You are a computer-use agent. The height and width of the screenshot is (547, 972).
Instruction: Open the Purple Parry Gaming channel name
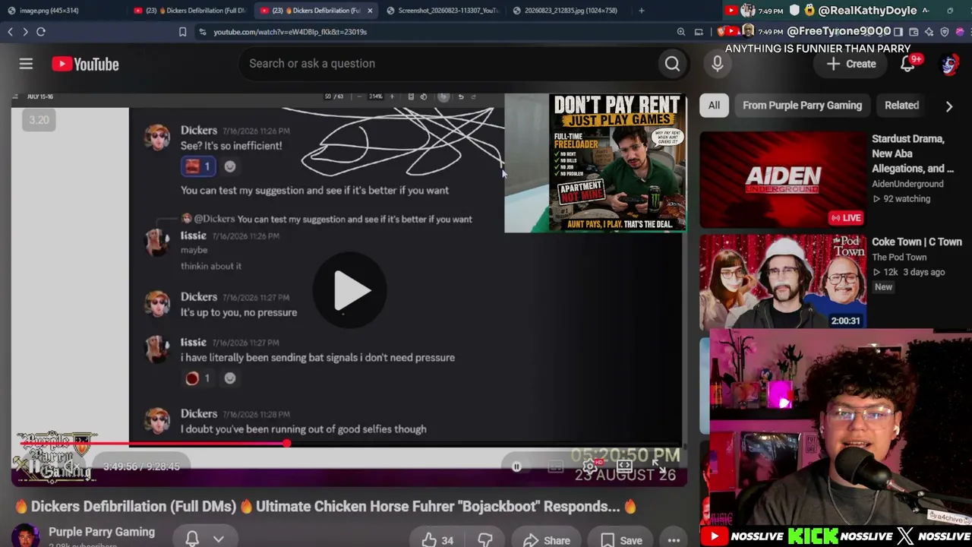click(102, 532)
